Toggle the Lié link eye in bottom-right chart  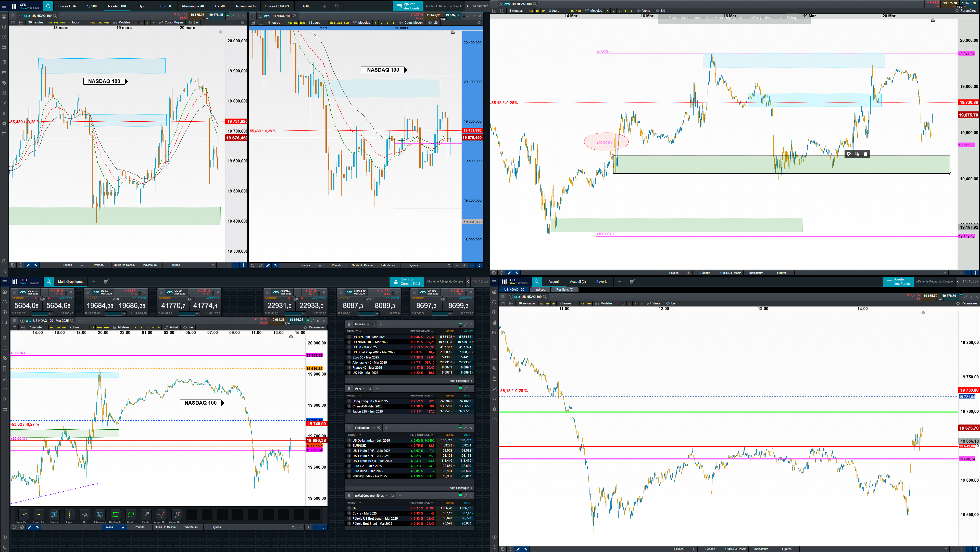(x=668, y=303)
